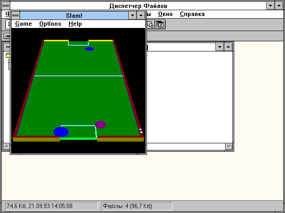The image size is (285, 213).
Task: Click the large blue player paddle
Action: [x=61, y=132]
